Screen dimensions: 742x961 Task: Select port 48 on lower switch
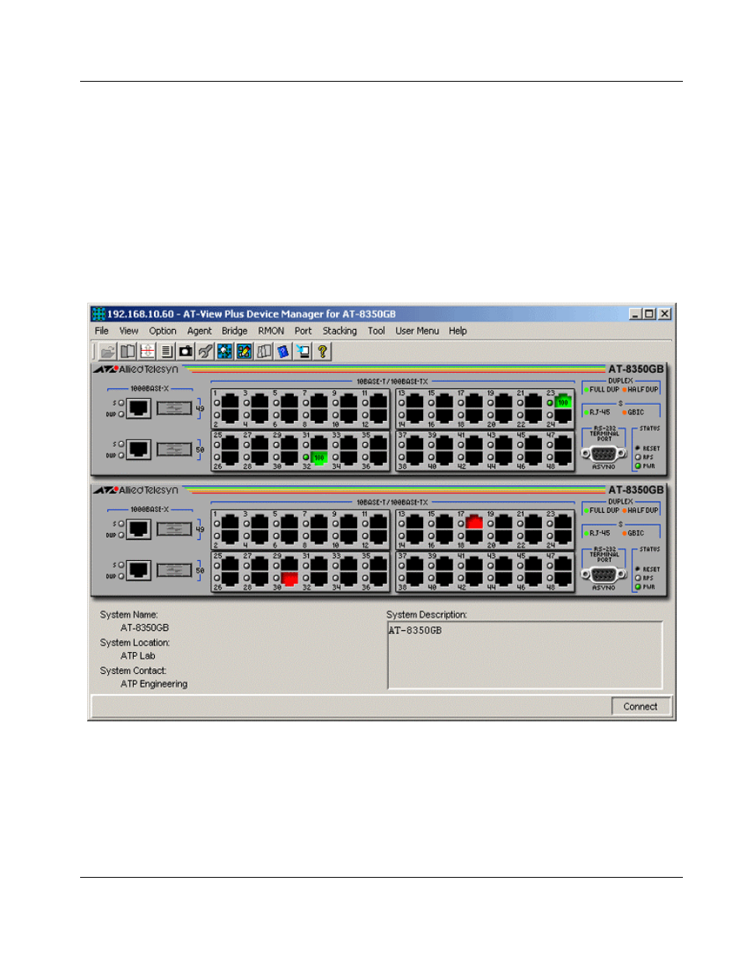tap(562, 578)
